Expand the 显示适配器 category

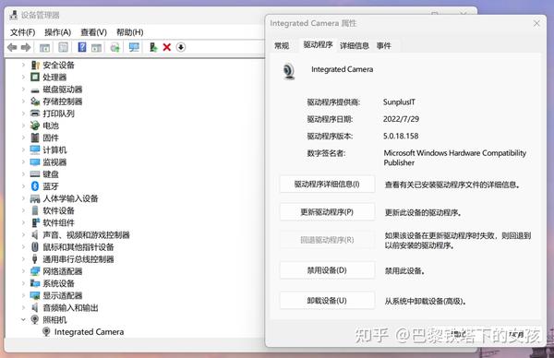[23, 295]
